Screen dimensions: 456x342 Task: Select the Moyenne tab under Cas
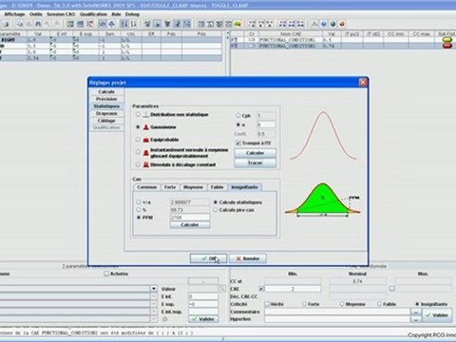click(193, 187)
